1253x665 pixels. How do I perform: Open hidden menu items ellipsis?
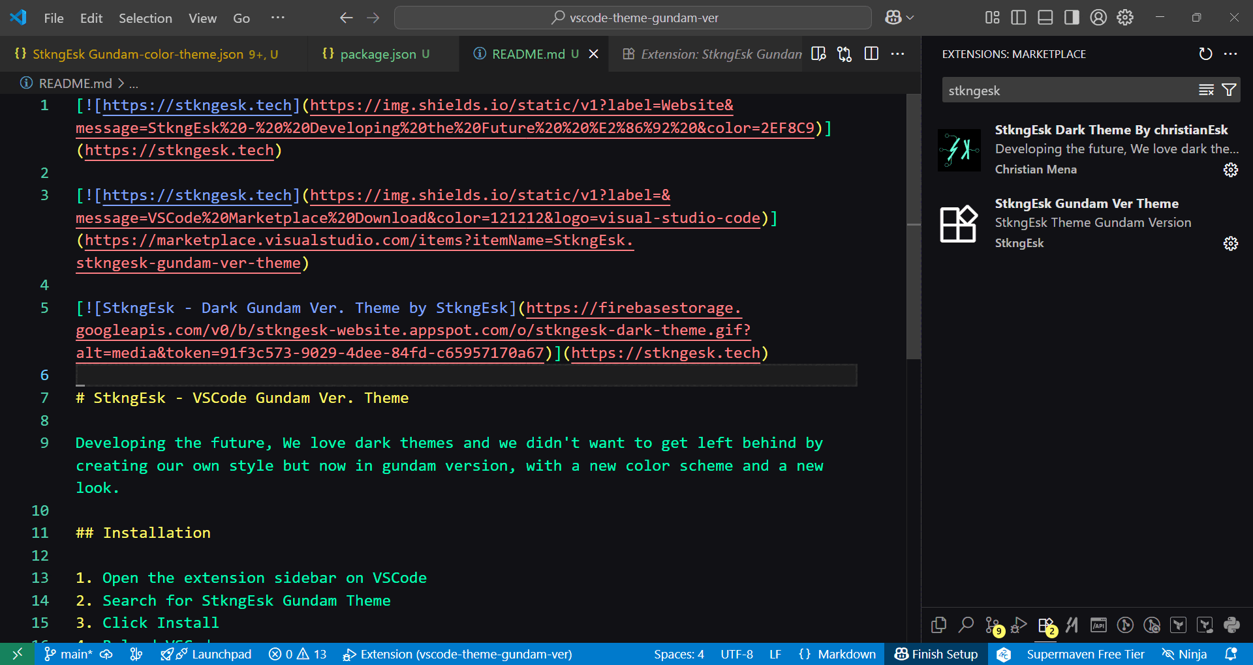pyautogui.click(x=278, y=18)
